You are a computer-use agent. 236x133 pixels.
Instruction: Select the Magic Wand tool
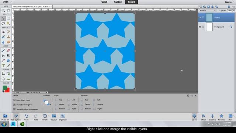point(8,24)
